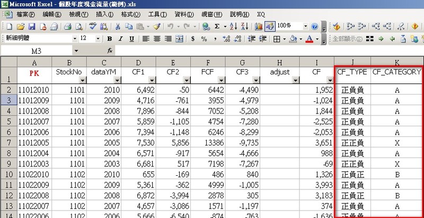Sort descending Z to A
The image size is (424, 218).
(244, 26)
